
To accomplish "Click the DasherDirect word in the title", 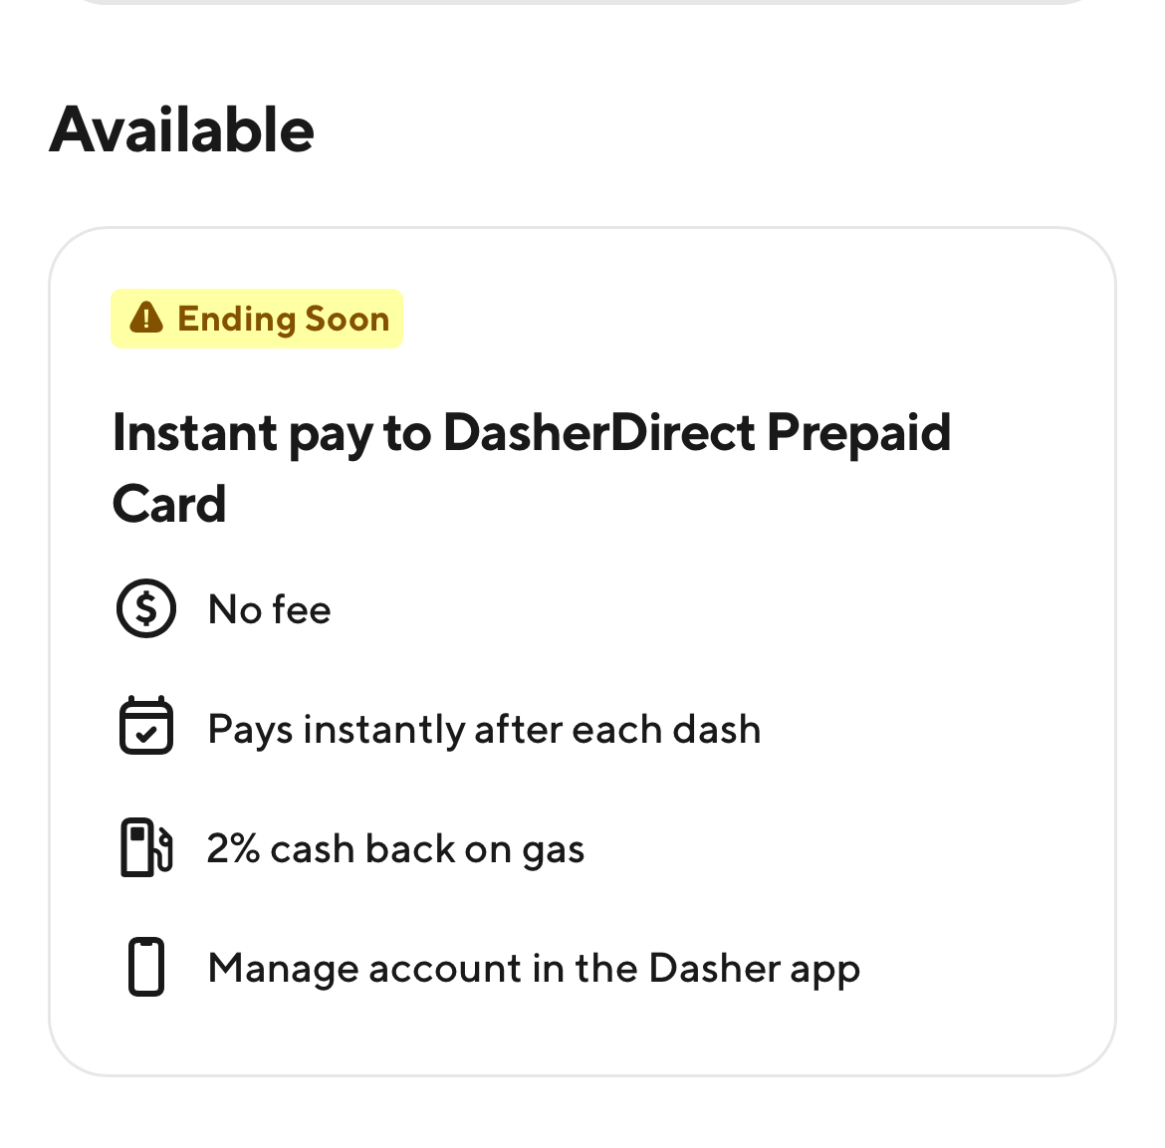I will (599, 433).
